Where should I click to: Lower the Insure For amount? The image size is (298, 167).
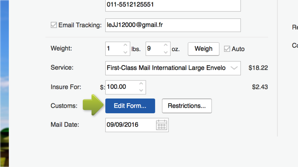click(x=141, y=90)
